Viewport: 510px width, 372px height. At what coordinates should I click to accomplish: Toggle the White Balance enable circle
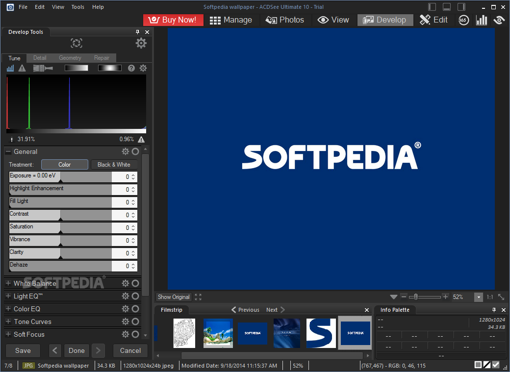[x=135, y=283]
